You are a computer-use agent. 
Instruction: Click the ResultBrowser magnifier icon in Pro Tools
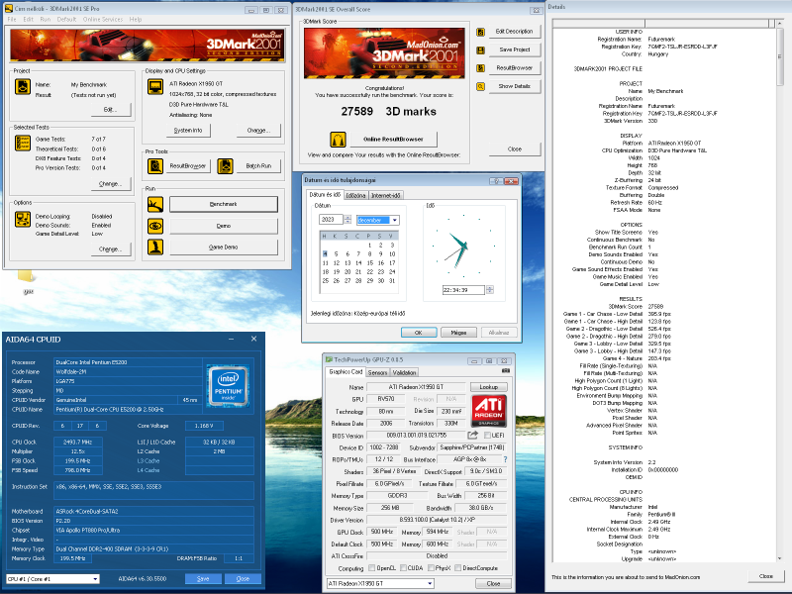click(155, 165)
